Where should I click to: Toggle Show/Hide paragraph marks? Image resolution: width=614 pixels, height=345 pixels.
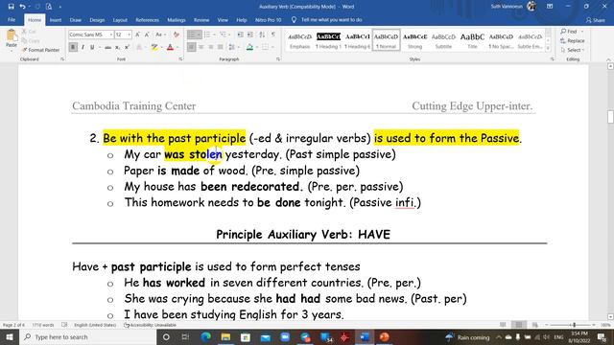pyautogui.click(x=273, y=34)
